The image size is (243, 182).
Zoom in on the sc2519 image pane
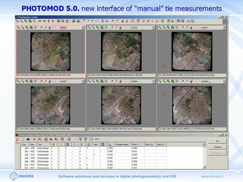(18, 27)
